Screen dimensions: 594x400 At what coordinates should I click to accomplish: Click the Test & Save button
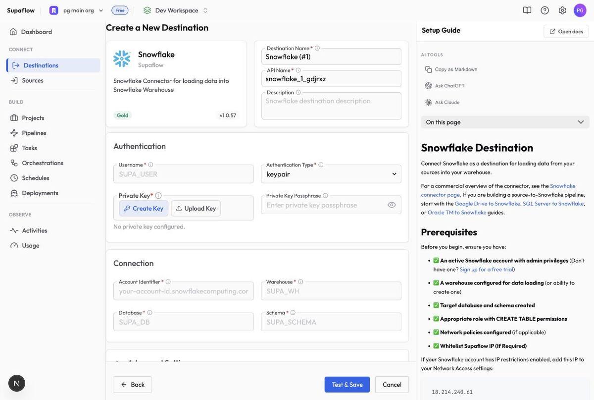tap(347, 385)
